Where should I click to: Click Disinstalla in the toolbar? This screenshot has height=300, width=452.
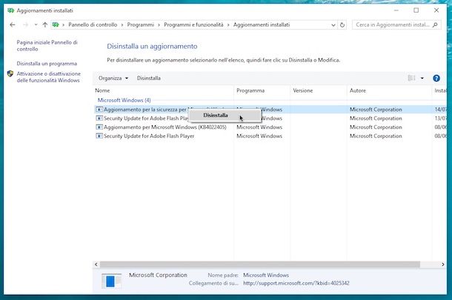pos(149,78)
